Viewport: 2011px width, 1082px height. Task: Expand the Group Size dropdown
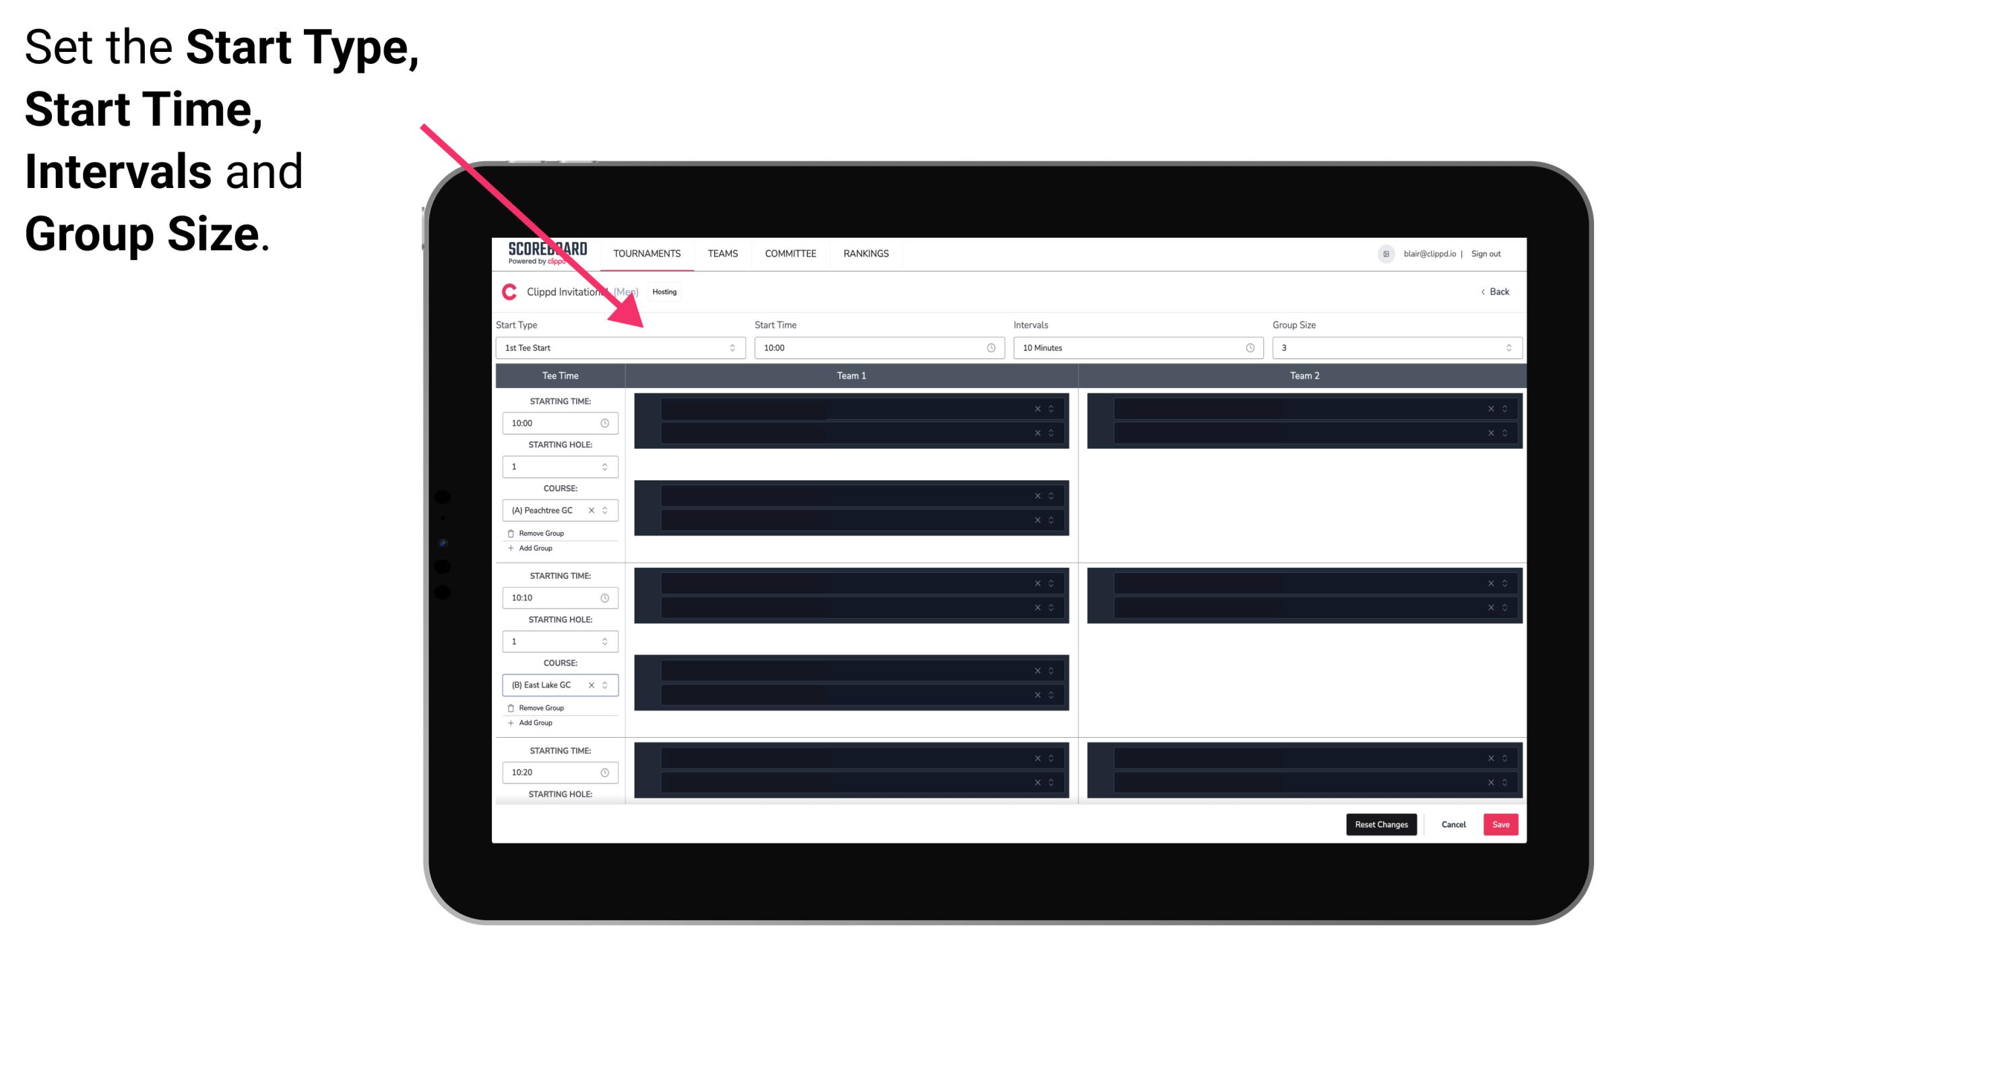point(1506,348)
